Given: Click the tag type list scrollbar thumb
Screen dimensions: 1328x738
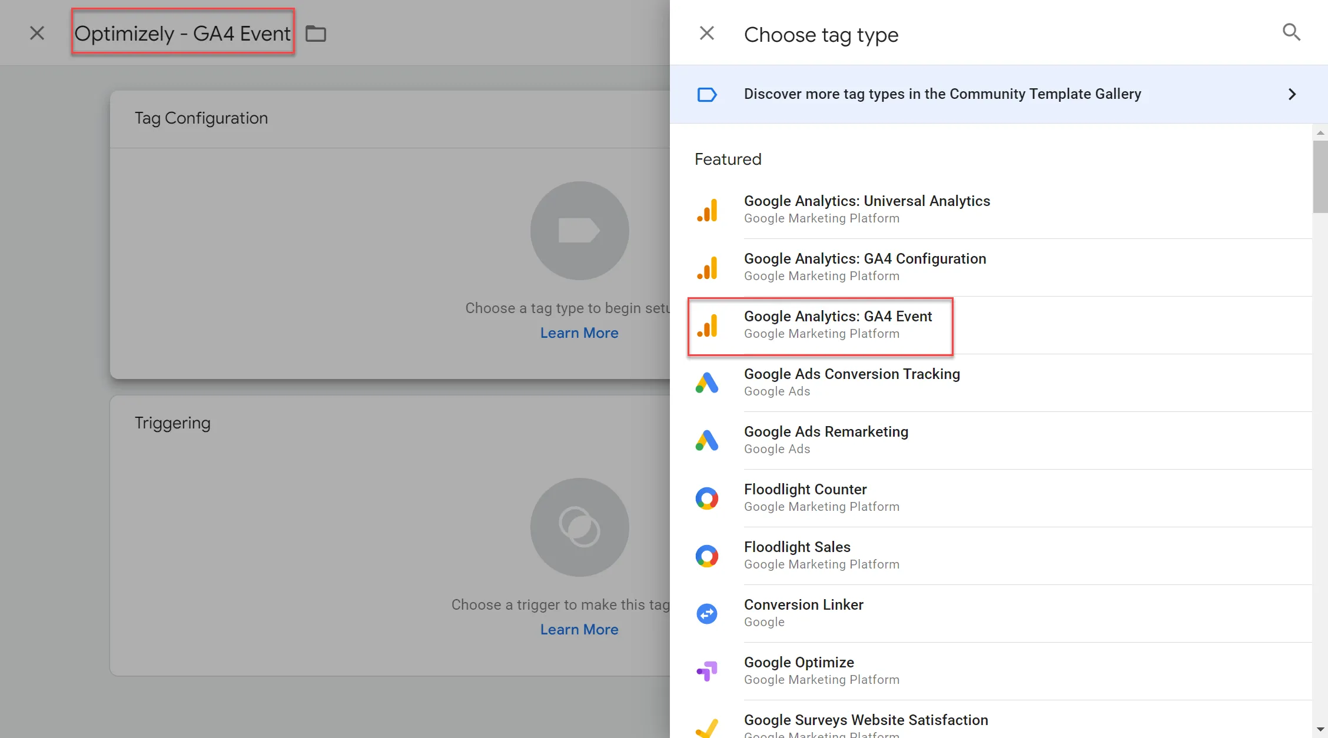Looking at the screenshot, I should (x=1320, y=177).
